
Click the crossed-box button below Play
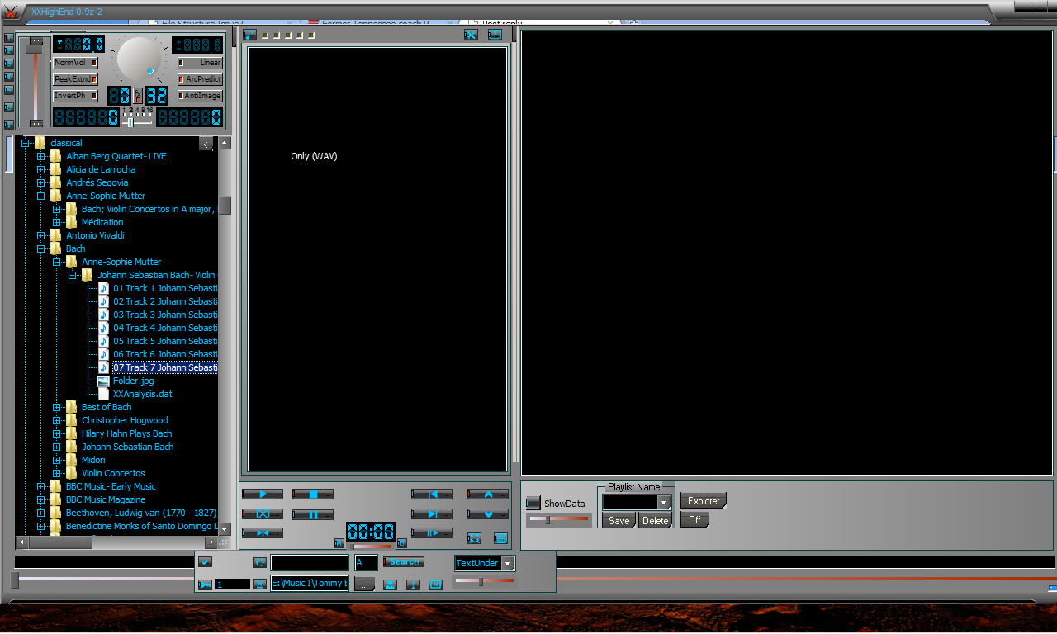tap(263, 514)
